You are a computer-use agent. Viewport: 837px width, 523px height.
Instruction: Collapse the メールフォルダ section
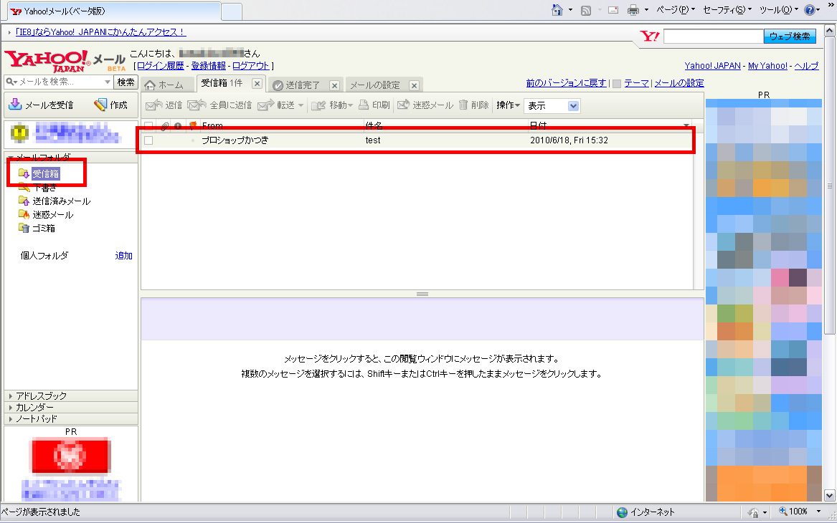point(11,158)
